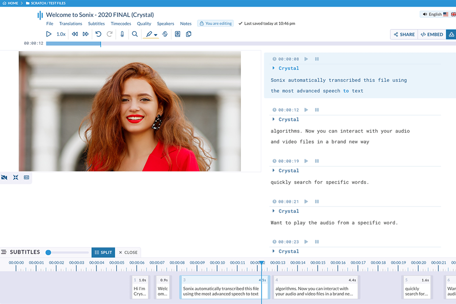Click the contact book speaker icon
Image resolution: width=456 pixels, height=304 pixels.
tap(177, 34)
